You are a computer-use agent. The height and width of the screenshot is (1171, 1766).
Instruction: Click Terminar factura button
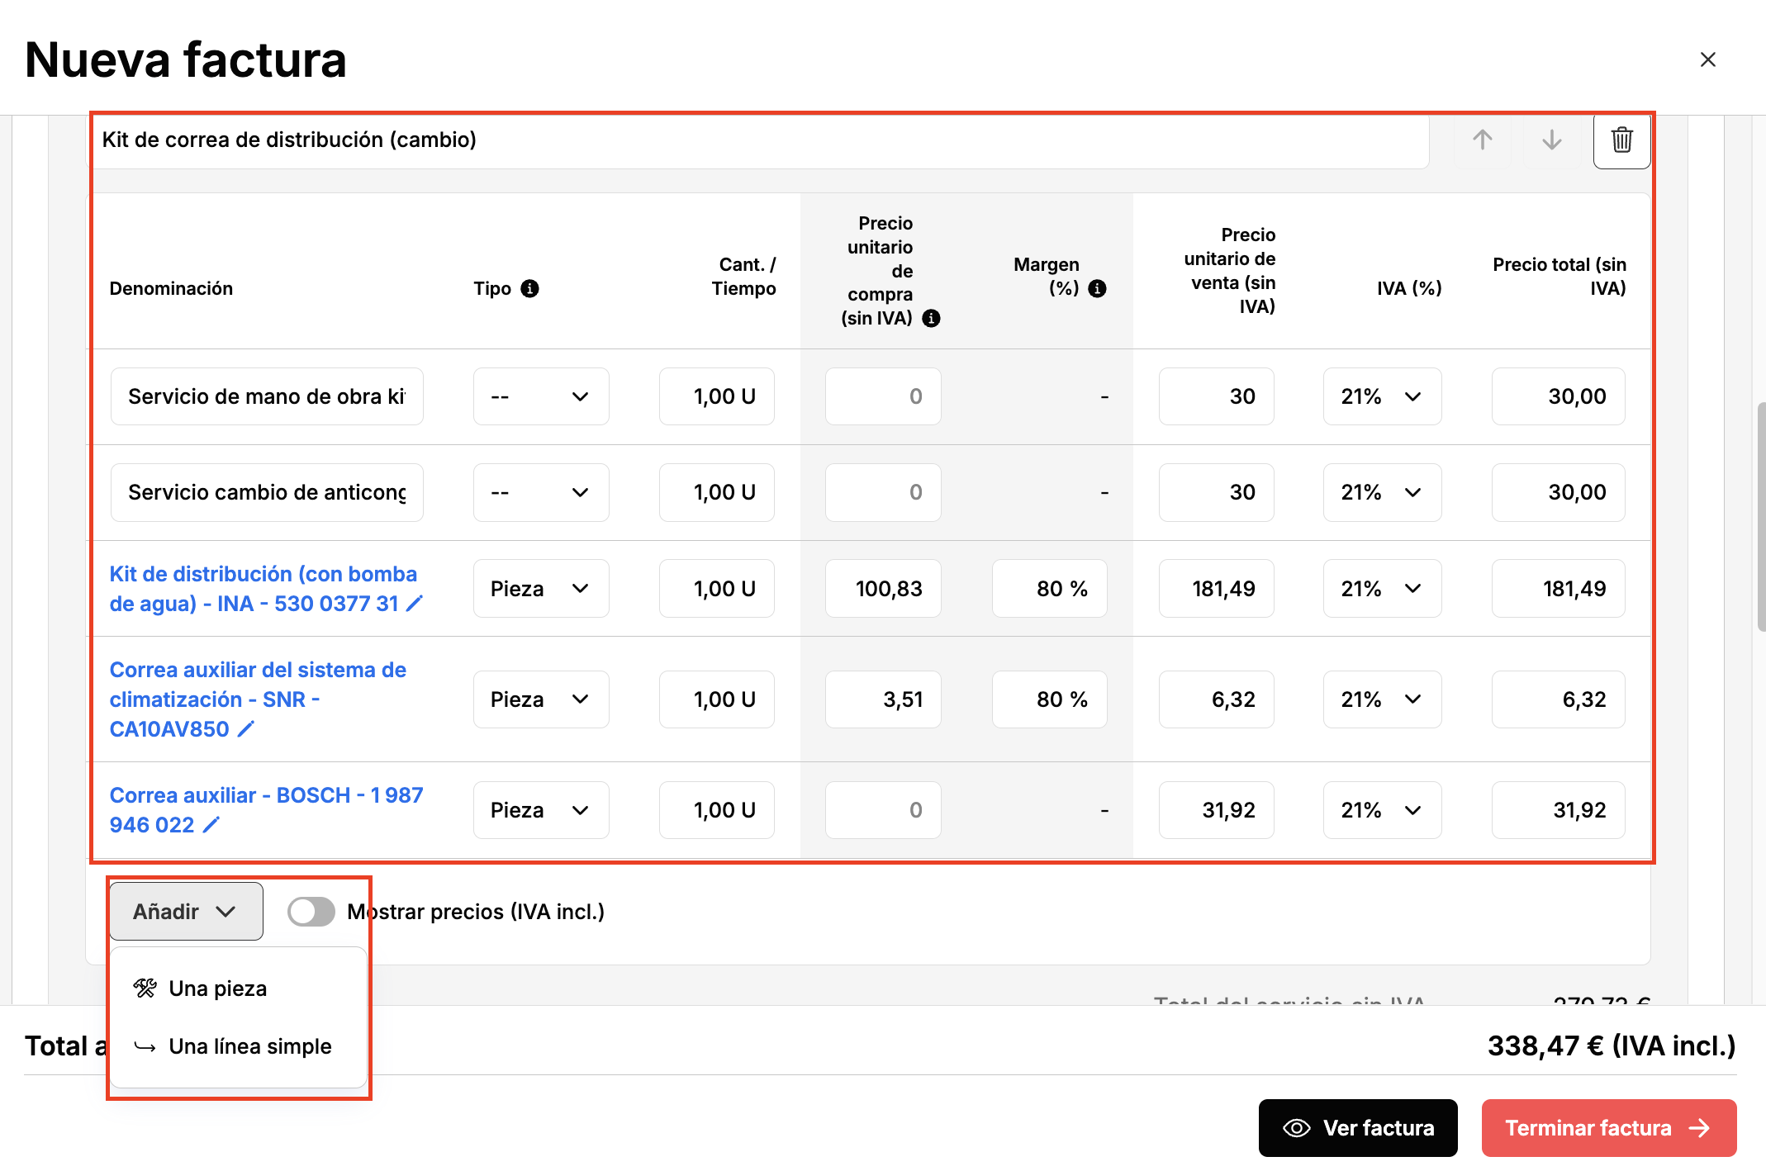pyautogui.click(x=1608, y=1128)
